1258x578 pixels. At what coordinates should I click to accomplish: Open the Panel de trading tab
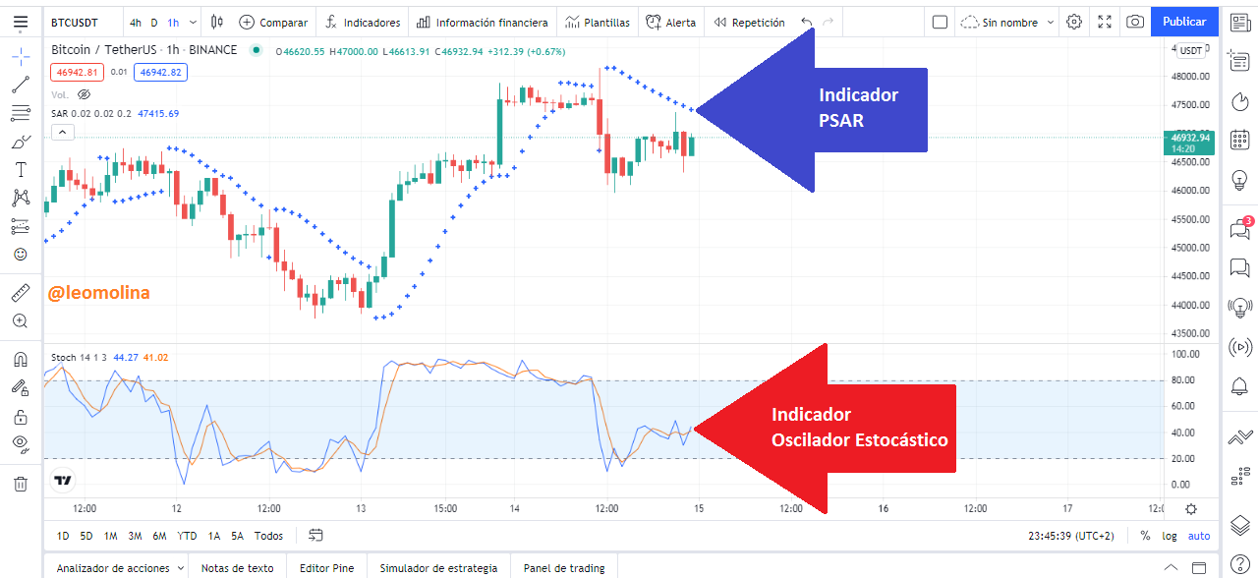tap(564, 567)
